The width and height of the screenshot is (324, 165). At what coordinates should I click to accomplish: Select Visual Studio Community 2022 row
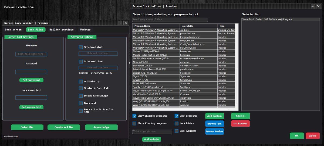coord(184,98)
